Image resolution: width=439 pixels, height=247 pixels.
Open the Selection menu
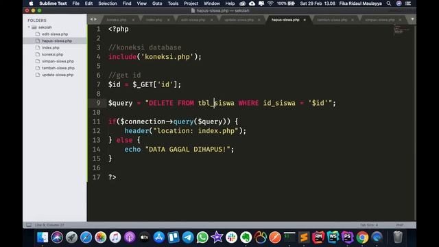click(x=108, y=3)
